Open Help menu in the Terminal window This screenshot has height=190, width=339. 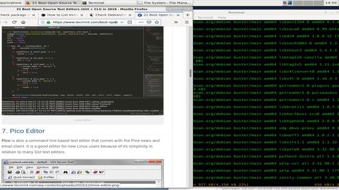[221, 17]
